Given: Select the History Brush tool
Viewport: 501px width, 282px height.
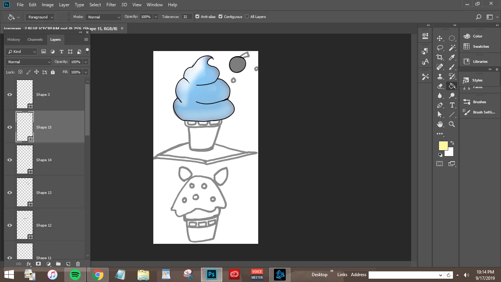Looking at the screenshot, I should pyautogui.click(x=452, y=76).
